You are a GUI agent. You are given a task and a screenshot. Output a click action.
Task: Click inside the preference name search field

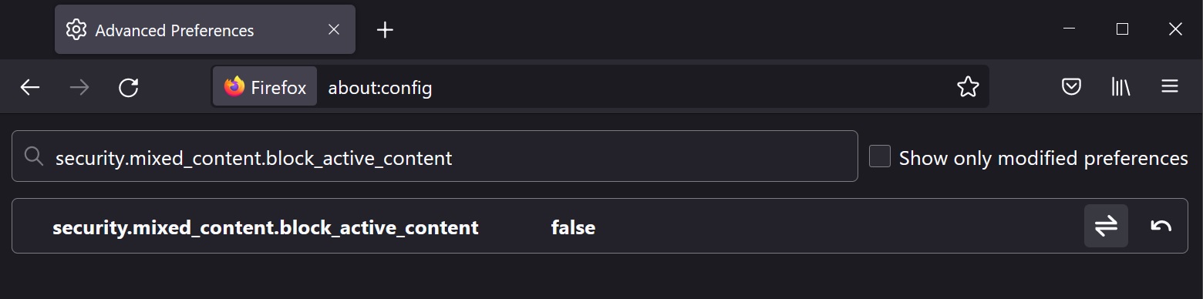(435, 156)
